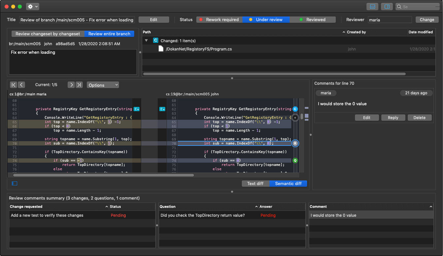
Task: Go to the previous difference
Action: pos(21,85)
